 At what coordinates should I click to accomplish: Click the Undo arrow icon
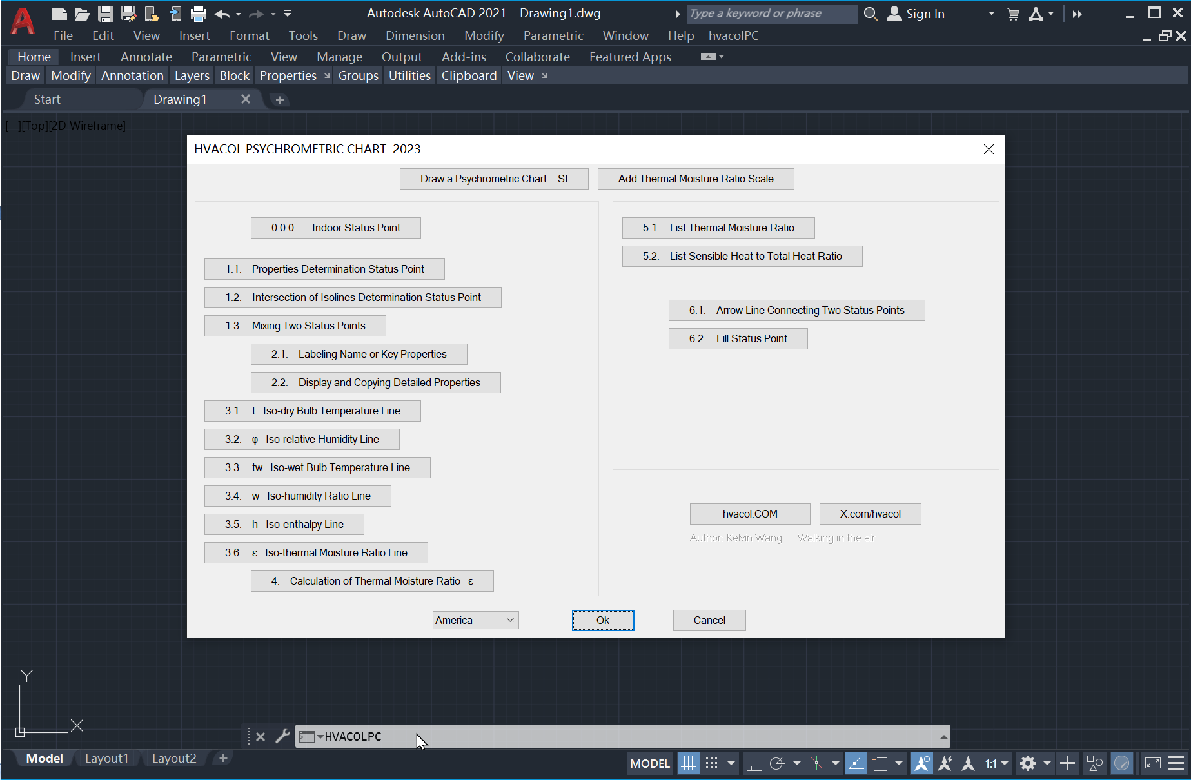pyautogui.click(x=222, y=14)
